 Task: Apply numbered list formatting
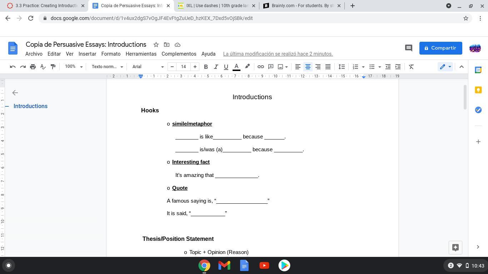[355, 67]
